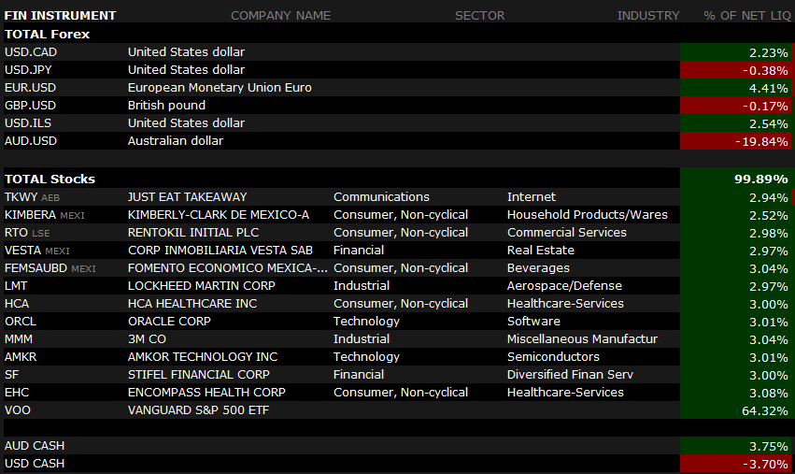795x474 pixels.
Task: Select the AMKR ticker
Action: (x=21, y=357)
